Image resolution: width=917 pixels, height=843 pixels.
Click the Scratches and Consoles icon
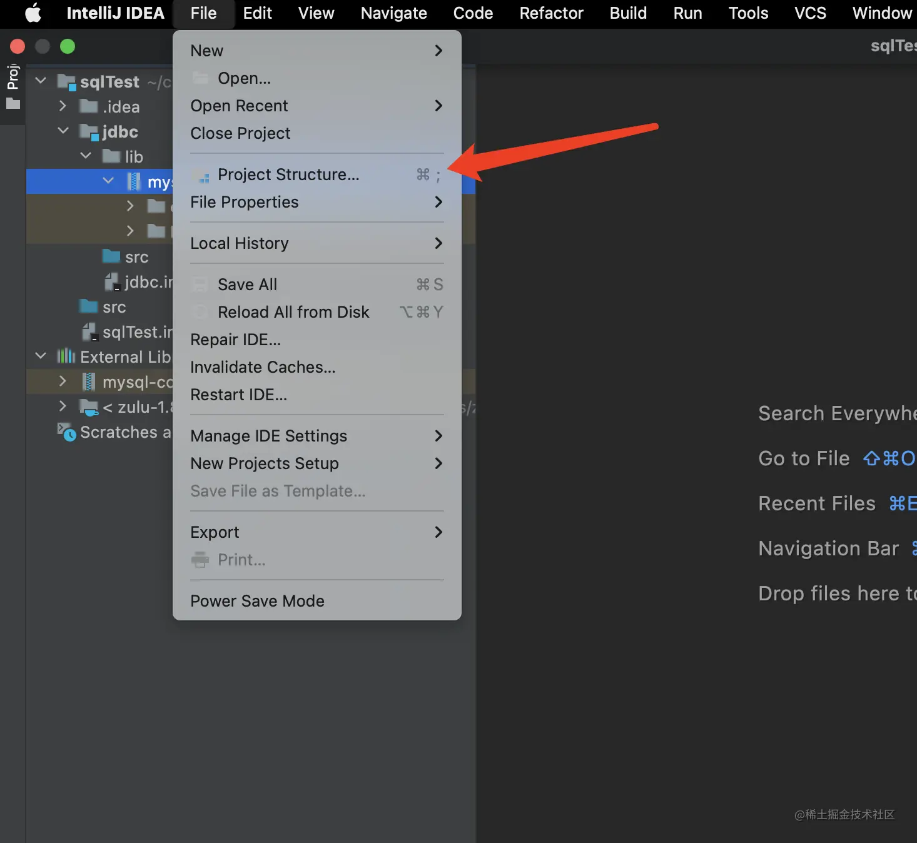[x=66, y=432]
